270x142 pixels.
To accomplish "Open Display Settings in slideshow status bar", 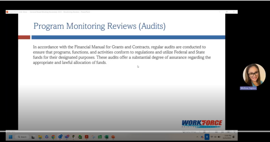I will [x=189, y=132].
